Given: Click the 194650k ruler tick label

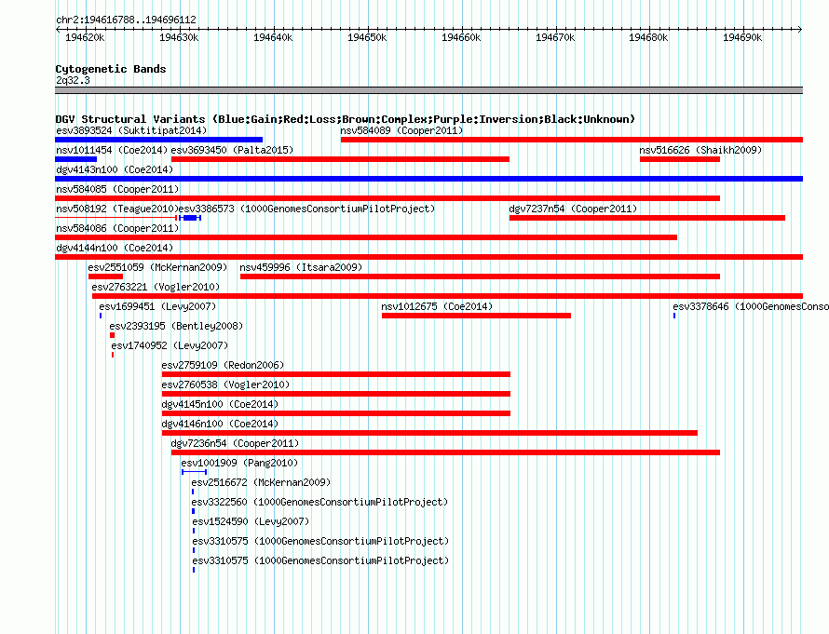Looking at the screenshot, I should 367,37.
